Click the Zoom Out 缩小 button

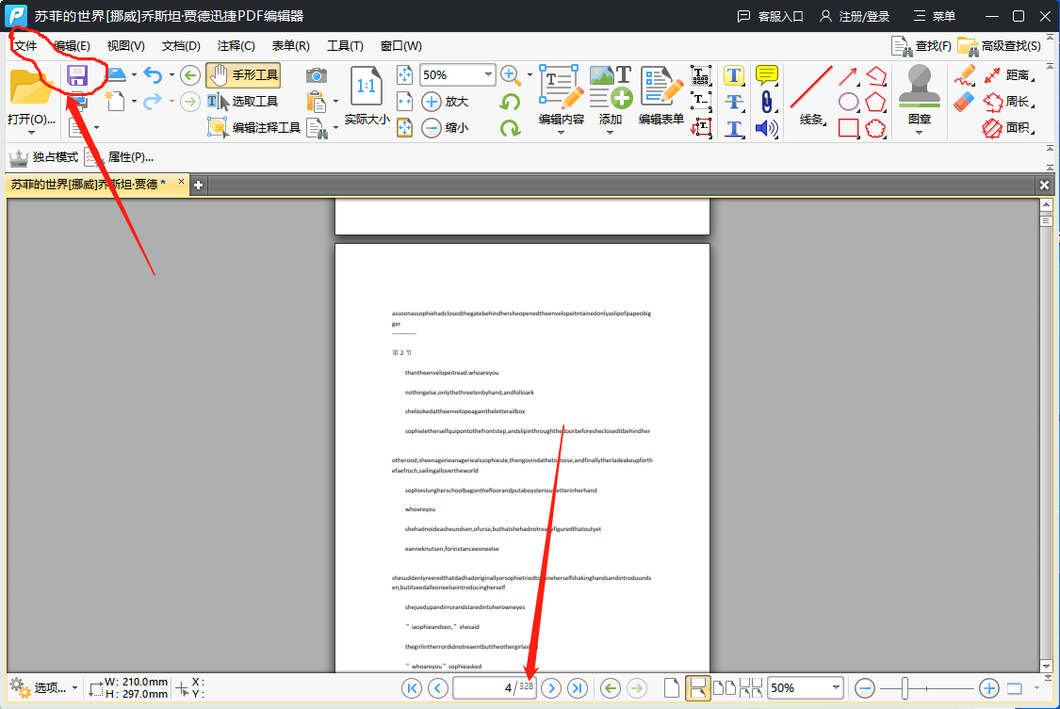(x=445, y=128)
